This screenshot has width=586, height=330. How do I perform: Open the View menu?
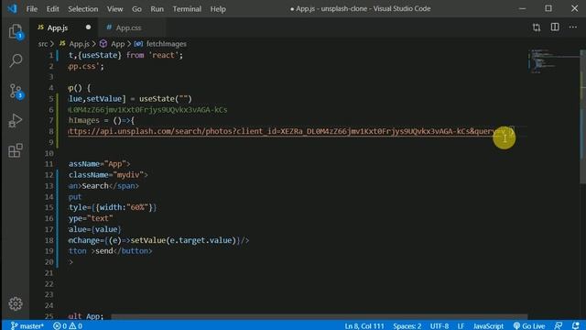[114, 8]
